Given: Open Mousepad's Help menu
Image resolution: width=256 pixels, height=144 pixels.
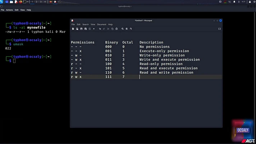Looking at the screenshot, I should coord(110,24).
